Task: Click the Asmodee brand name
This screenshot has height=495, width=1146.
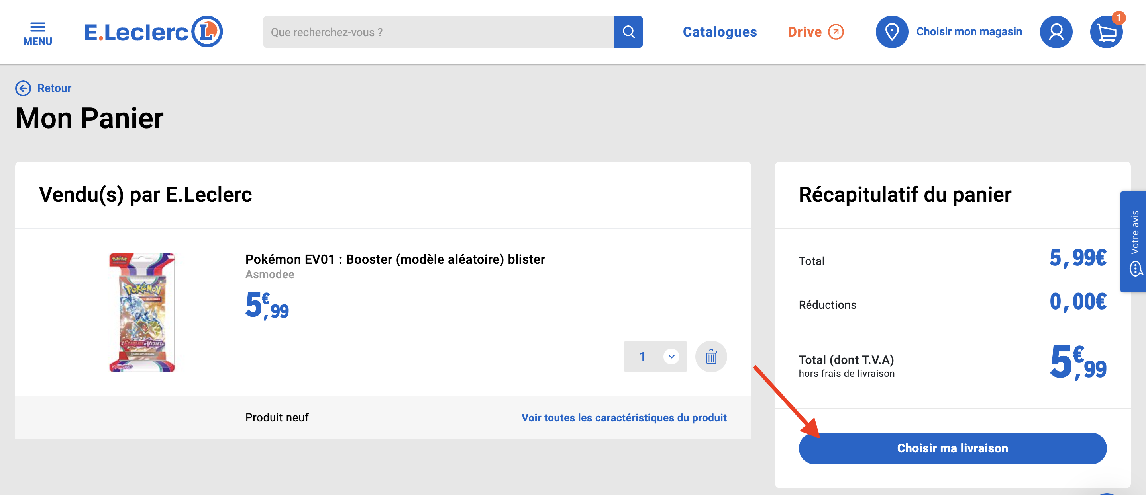Action: click(270, 275)
